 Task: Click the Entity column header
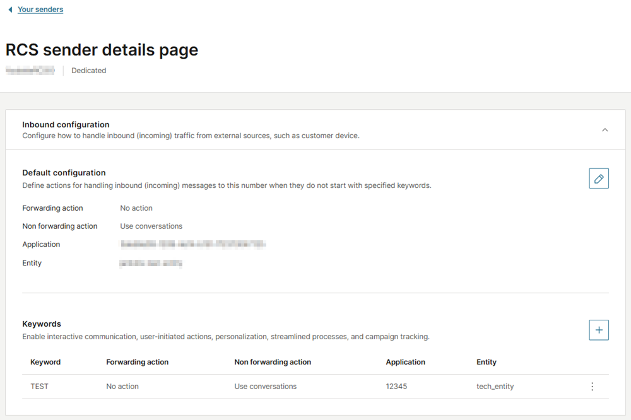486,362
